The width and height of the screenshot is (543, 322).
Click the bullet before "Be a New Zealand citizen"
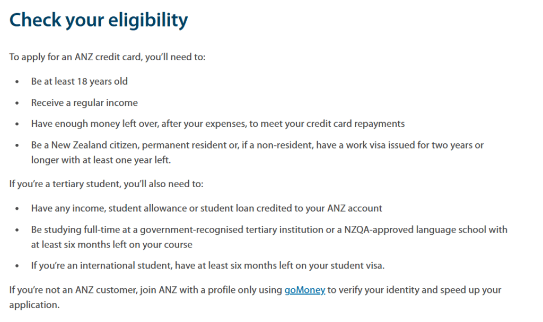[x=17, y=145]
